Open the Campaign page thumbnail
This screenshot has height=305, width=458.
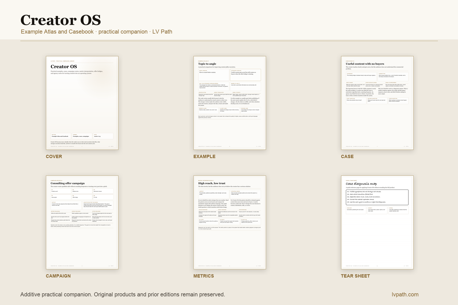pos(82,222)
